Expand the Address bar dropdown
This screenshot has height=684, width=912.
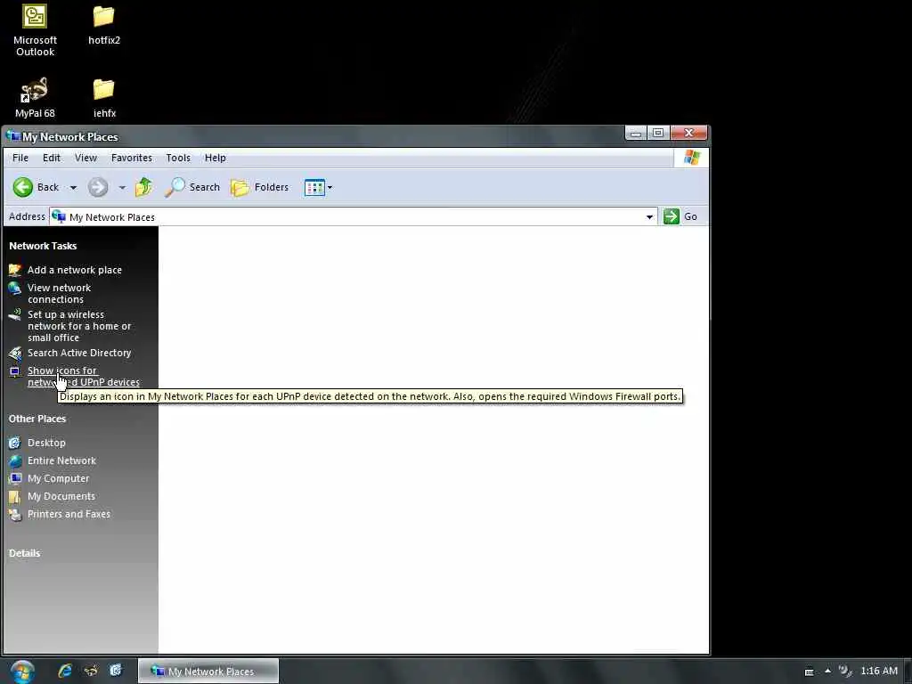pos(649,217)
